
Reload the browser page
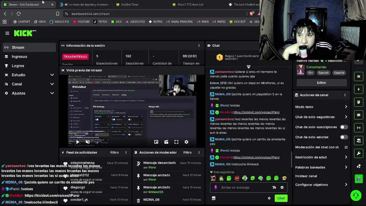pos(19,14)
